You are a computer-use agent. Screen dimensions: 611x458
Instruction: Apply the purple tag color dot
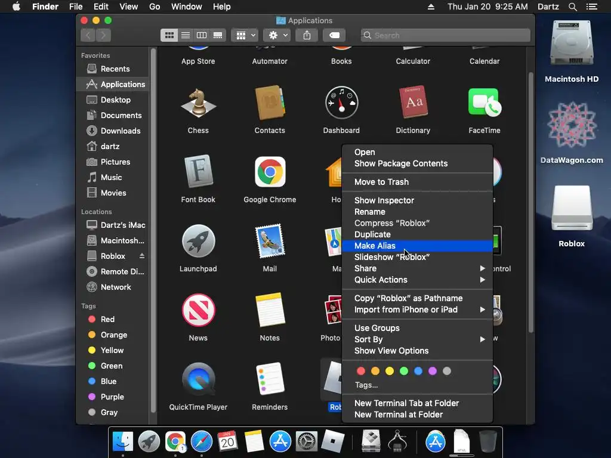pos(433,371)
